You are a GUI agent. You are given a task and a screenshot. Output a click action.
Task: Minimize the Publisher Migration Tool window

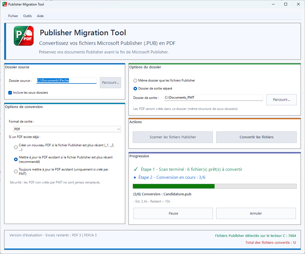273,4
